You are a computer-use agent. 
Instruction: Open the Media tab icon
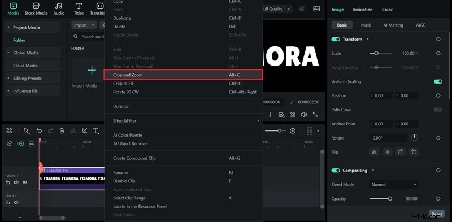(x=13, y=6)
